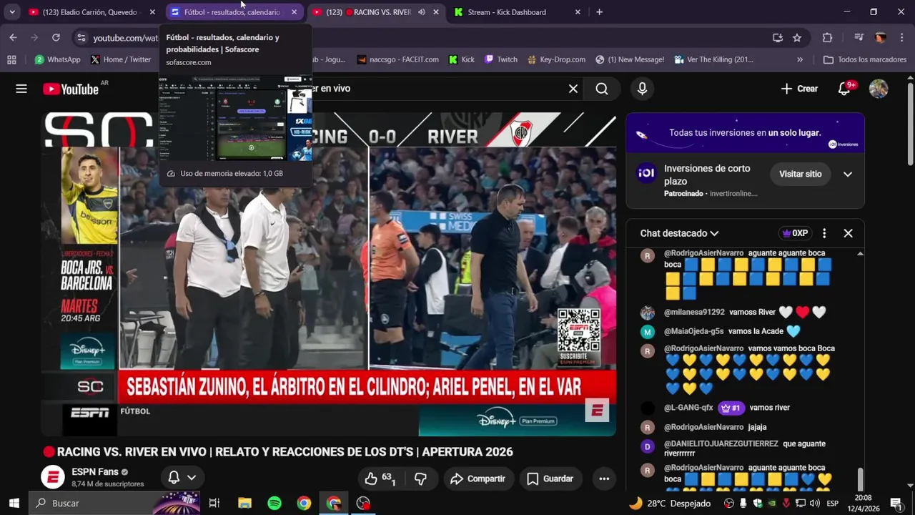Viewport: 915px width, 515px height.
Task: Click the Crear button
Action: (799, 89)
